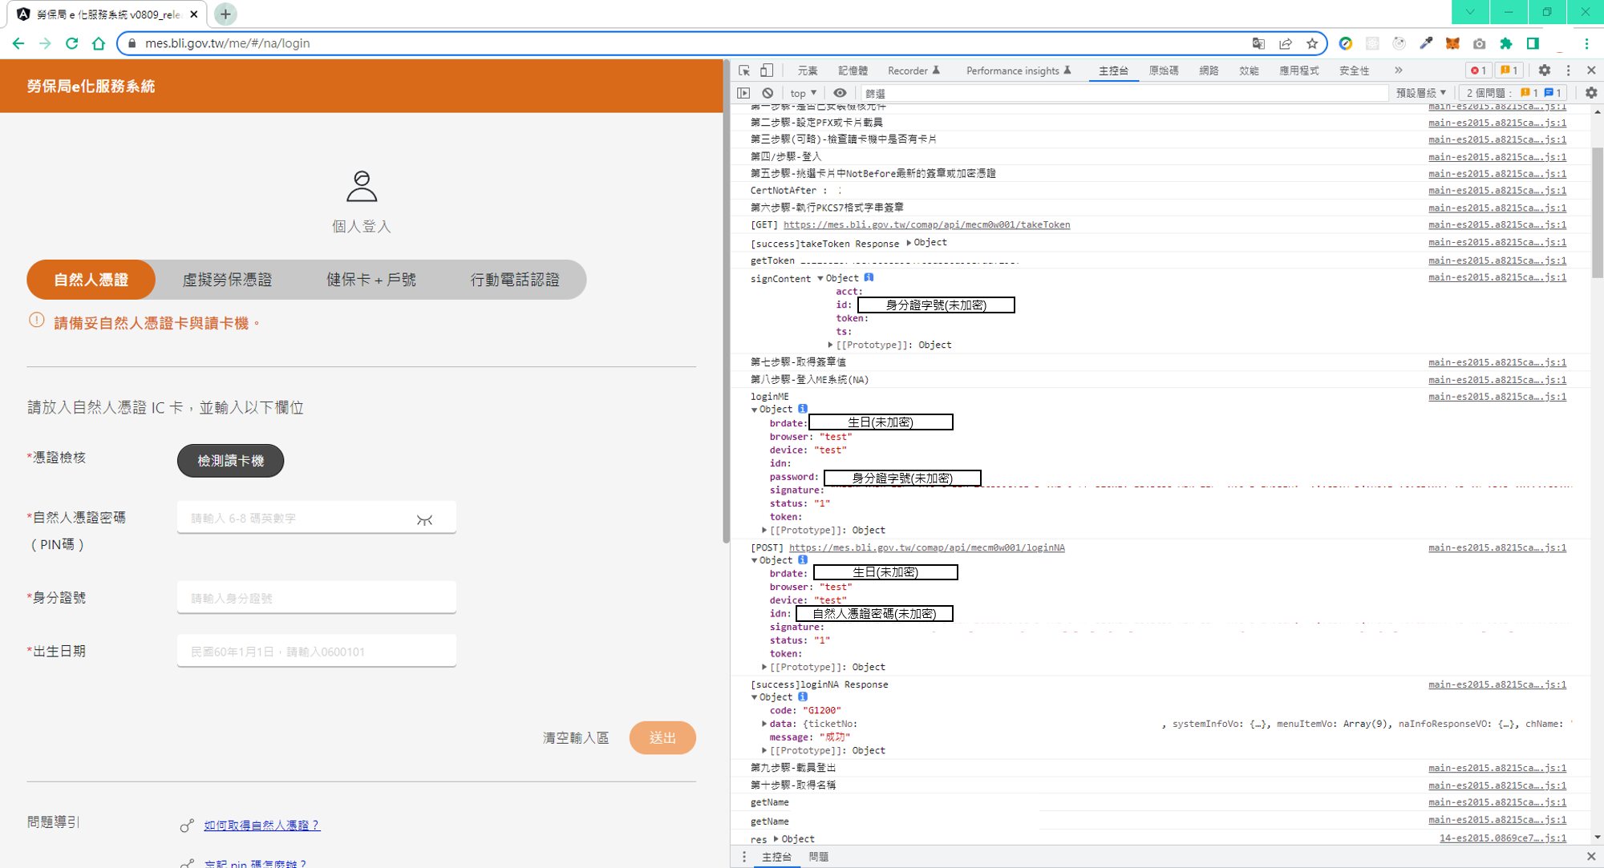Select 自然人憑證 login method
Screen dimensions: 1604x868
[x=91, y=280]
